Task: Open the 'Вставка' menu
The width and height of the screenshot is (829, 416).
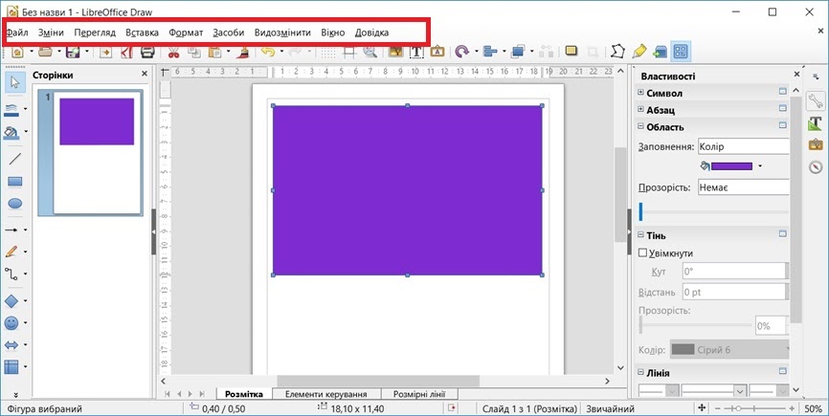Action: [x=142, y=33]
